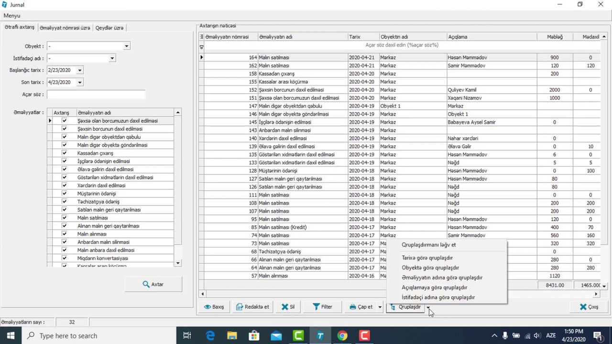Sort by Əməliyyatın nömrəsi column header
Screen dimensions: 612x344
coord(231,37)
